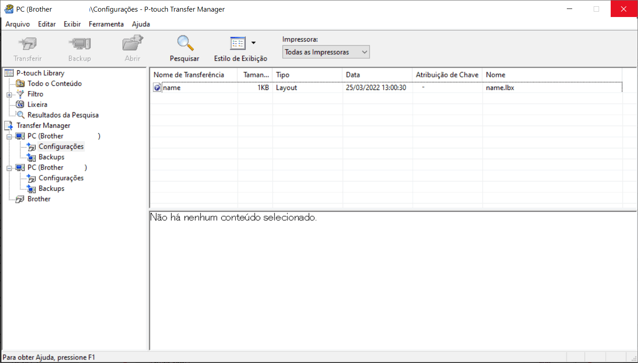Expand the Filtro tree node
The image size is (638, 363).
(x=9, y=94)
